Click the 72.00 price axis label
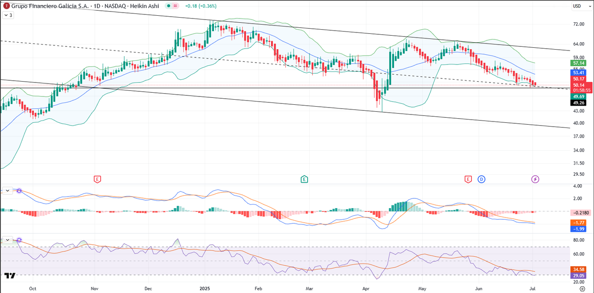 pyautogui.click(x=578, y=24)
